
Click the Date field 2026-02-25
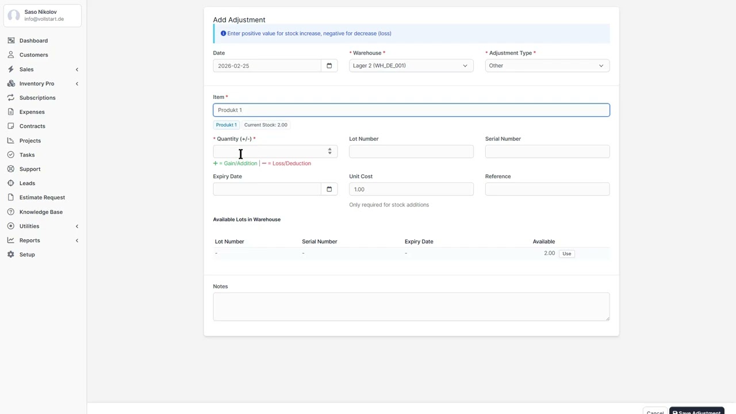click(x=267, y=66)
